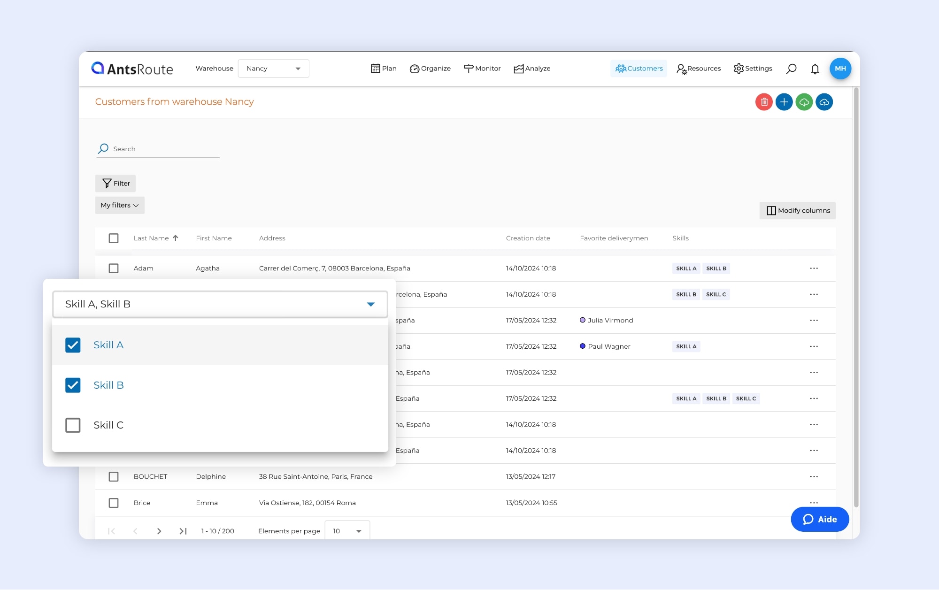
Task: Open row options for Adam Agatha
Action: (x=814, y=268)
